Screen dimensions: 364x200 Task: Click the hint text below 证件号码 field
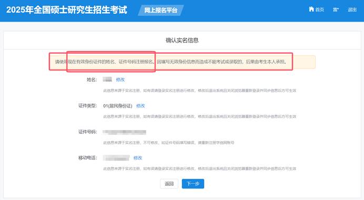click(169, 143)
